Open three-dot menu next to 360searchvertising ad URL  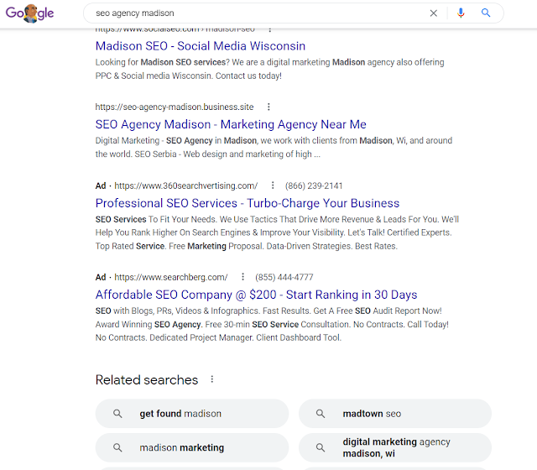point(273,185)
